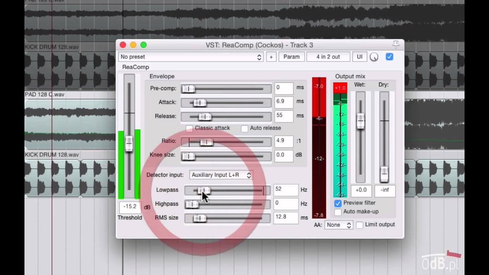Click the Wet value field showing +0.0
Viewport: 489px width, 275px height.
tap(361, 191)
